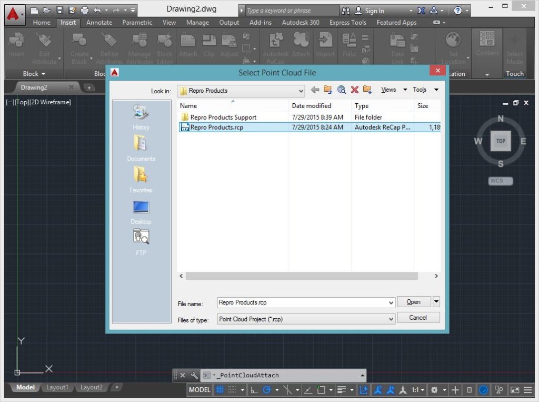Click the AutoCAD application menu logo

point(14,14)
